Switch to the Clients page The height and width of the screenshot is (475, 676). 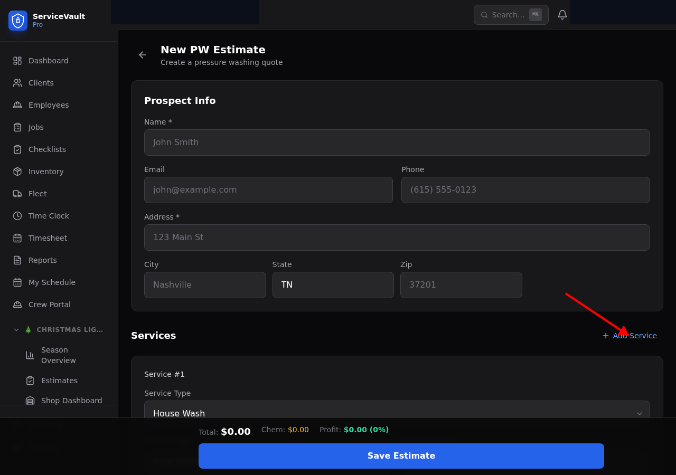pyautogui.click(x=41, y=83)
